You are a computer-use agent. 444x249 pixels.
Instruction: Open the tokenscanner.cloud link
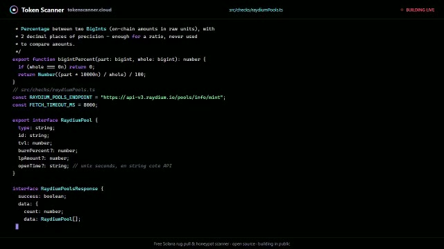tap(89, 10)
